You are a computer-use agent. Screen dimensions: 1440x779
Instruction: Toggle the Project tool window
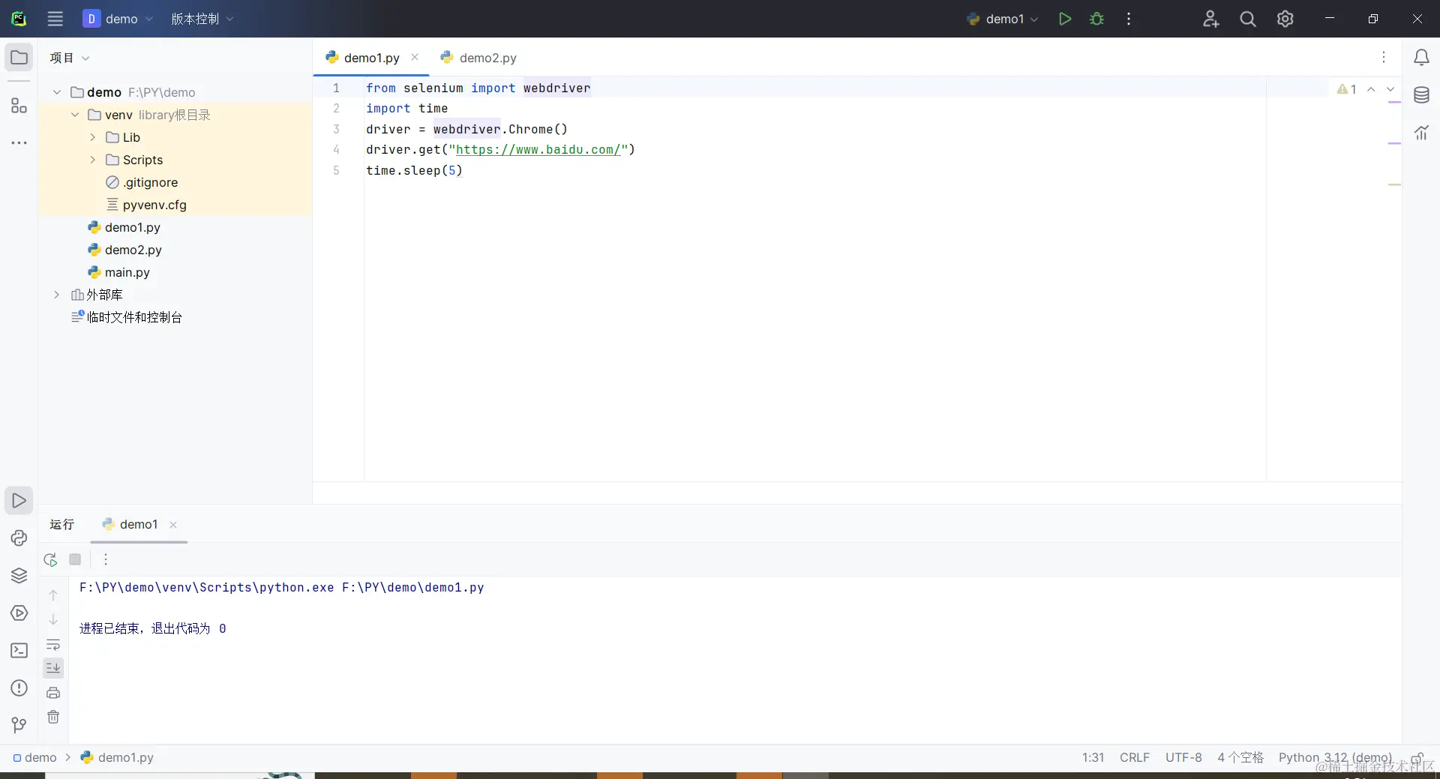coord(19,58)
